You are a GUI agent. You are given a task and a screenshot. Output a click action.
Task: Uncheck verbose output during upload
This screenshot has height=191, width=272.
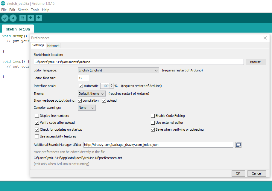pyautogui.click(x=104, y=100)
